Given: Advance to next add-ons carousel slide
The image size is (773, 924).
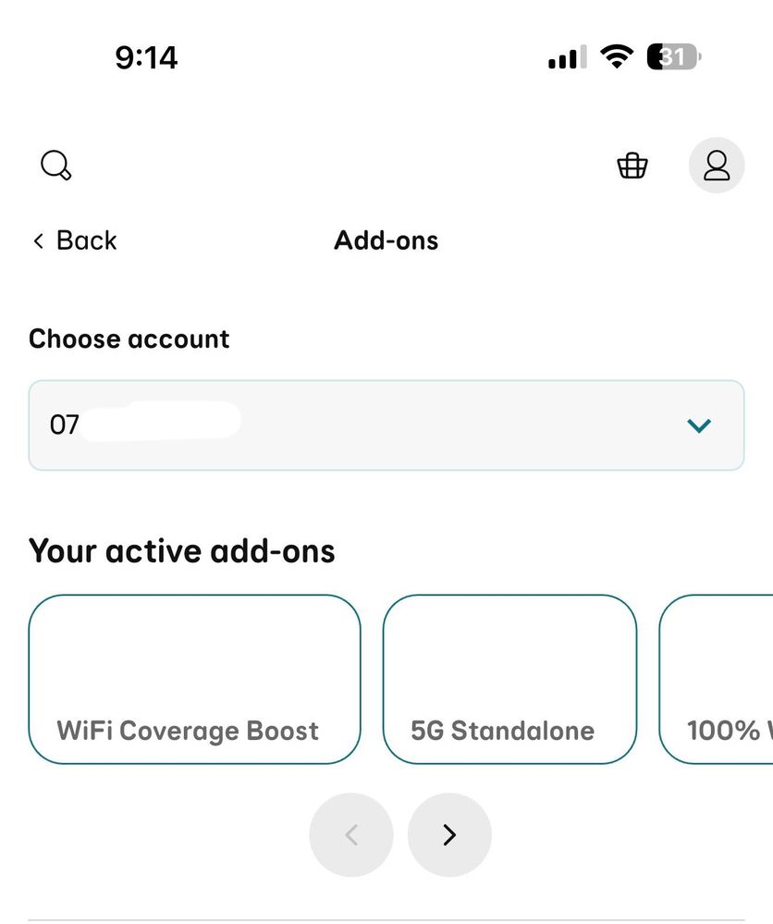Looking at the screenshot, I should tap(449, 834).
